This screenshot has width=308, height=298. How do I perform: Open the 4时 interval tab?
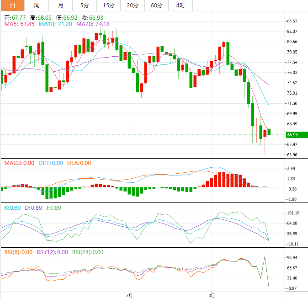click(181, 5)
